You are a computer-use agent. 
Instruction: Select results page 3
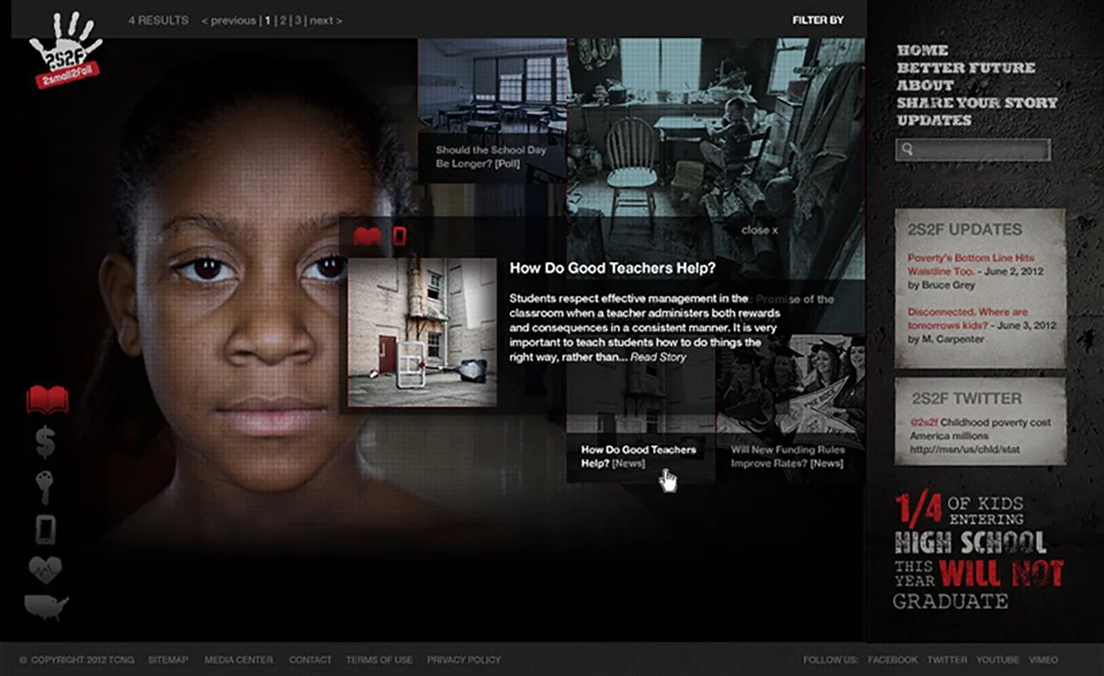point(298,20)
